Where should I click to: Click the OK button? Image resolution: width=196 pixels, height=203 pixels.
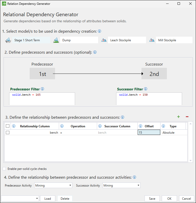[x=169, y=199]
